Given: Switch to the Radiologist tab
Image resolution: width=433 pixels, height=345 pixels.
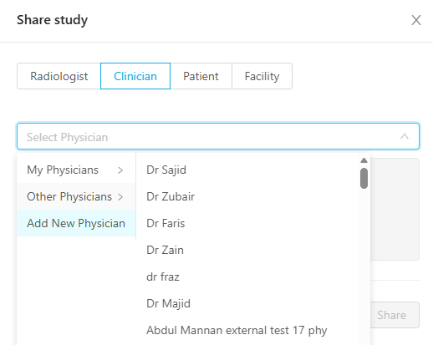Looking at the screenshot, I should pos(59,76).
